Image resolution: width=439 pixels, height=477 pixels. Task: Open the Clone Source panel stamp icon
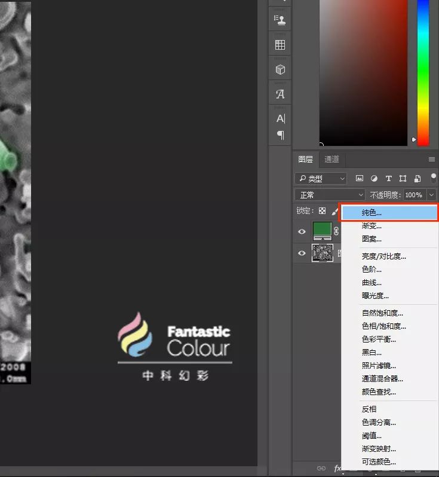click(x=280, y=20)
